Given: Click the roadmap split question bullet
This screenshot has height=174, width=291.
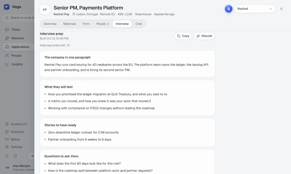Looking at the screenshot, I should coord(100,171).
